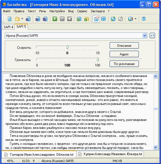Click the Скорость slider handle
161x164 pixels.
[67, 47]
